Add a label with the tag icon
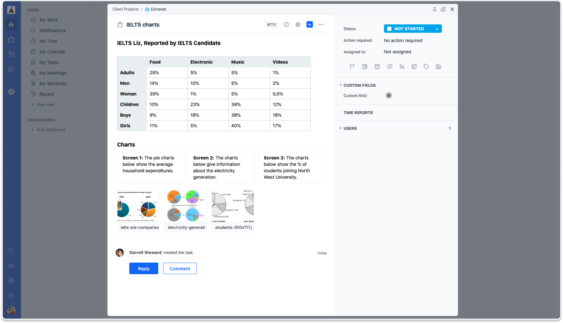Image resolution: width=563 pixels, height=323 pixels. 426,67
